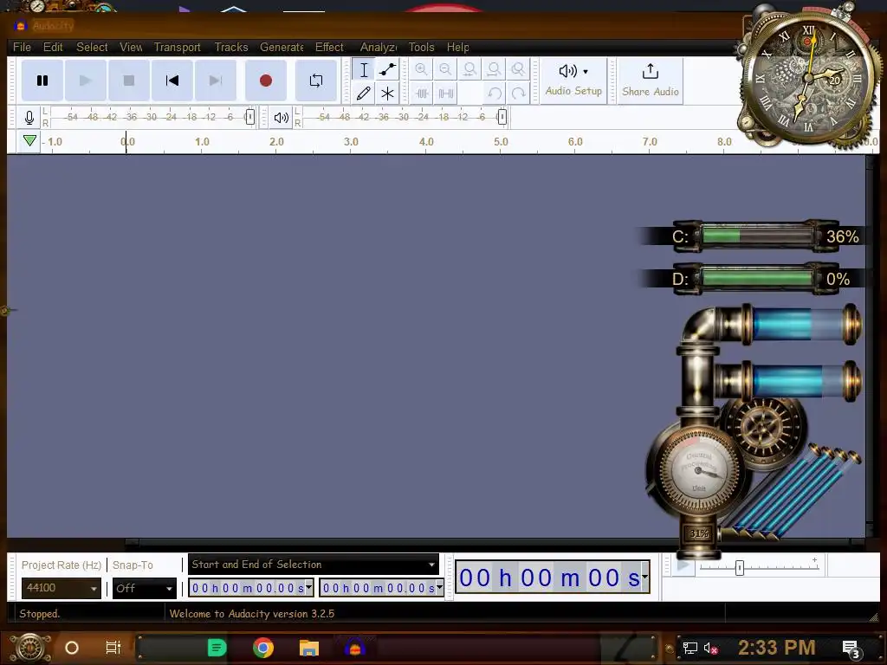
Task: Open the notification center tray icon
Action: [851, 649]
